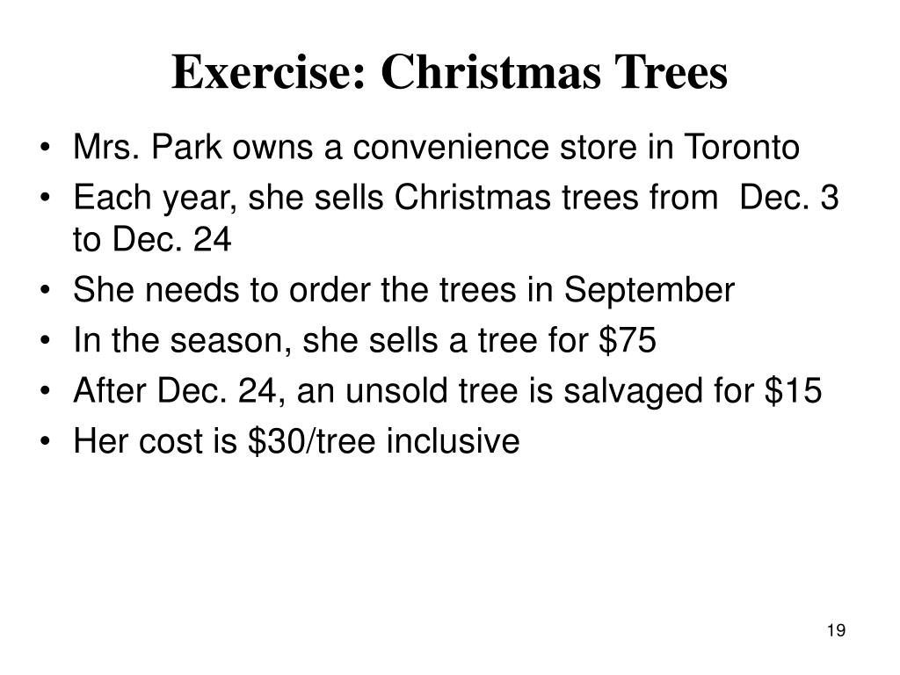Viewport: 900px width, 675px height.
Task: Click the bullet point before Each year
Action: coord(45,196)
